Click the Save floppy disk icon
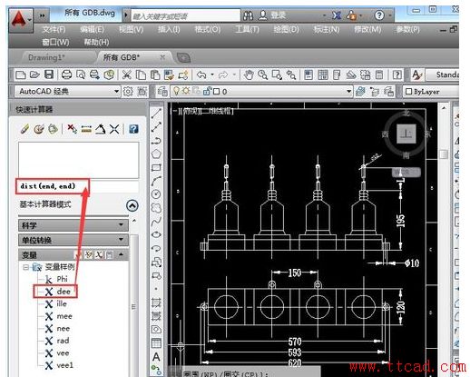Viewport: 470px width, 377px height. [49, 74]
